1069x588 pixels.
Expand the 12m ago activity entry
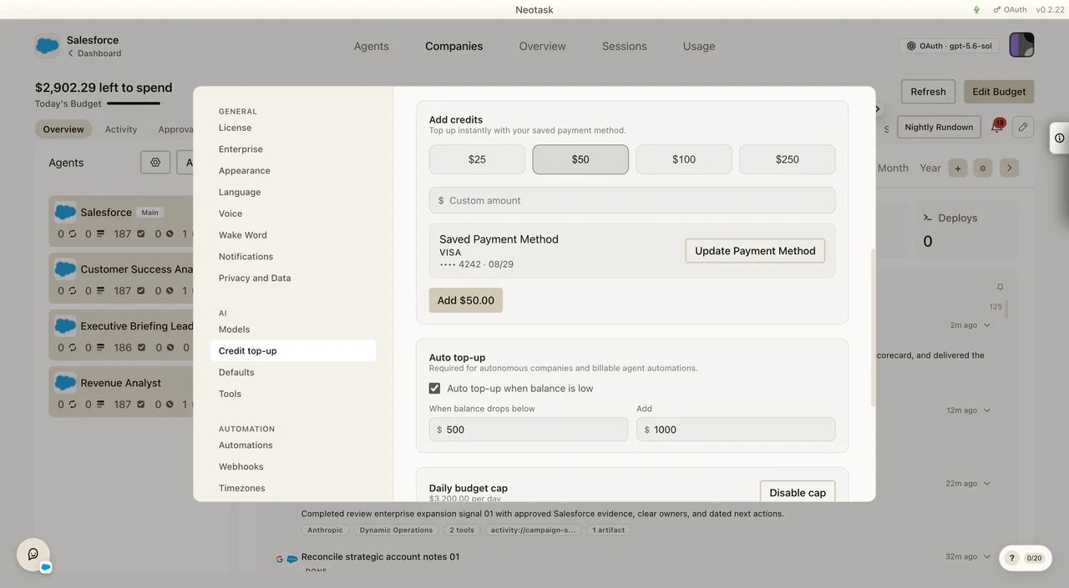coord(987,410)
